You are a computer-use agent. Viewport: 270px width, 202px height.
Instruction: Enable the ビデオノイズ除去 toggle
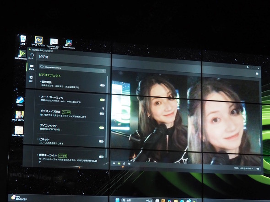pyautogui.click(x=102, y=113)
